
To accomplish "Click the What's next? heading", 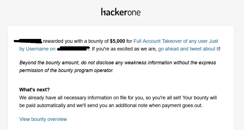I will click(x=34, y=90).
